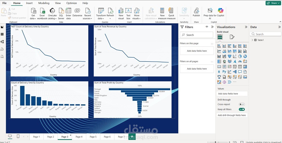Open the Share dropdown button

[x=273, y=3]
